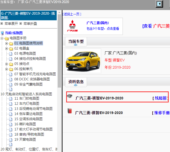Viewport: 170px width, 152px height.
Task: Click the red book icon beside 维修手册 entry
Action: [69, 111]
